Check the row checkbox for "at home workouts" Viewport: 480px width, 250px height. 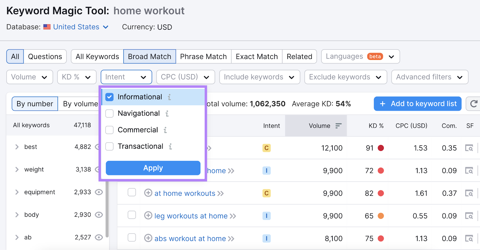[132, 193]
